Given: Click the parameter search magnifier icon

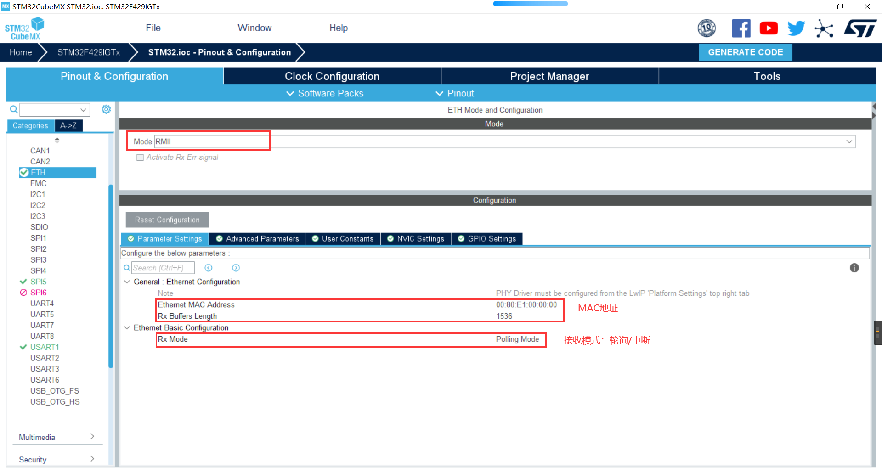Looking at the screenshot, I should (127, 268).
